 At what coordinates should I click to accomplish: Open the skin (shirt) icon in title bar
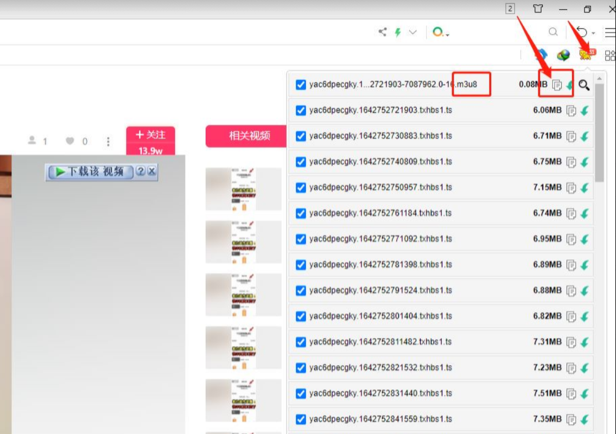click(537, 9)
